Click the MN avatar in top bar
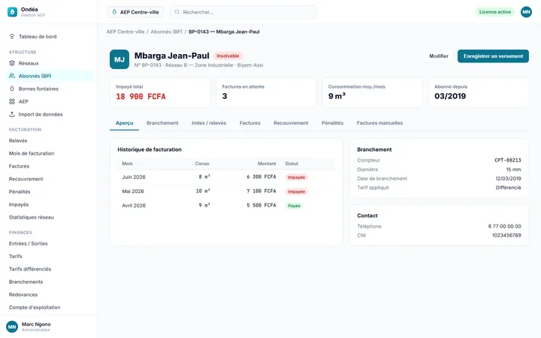This screenshot has width=541, height=338. tap(526, 12)
